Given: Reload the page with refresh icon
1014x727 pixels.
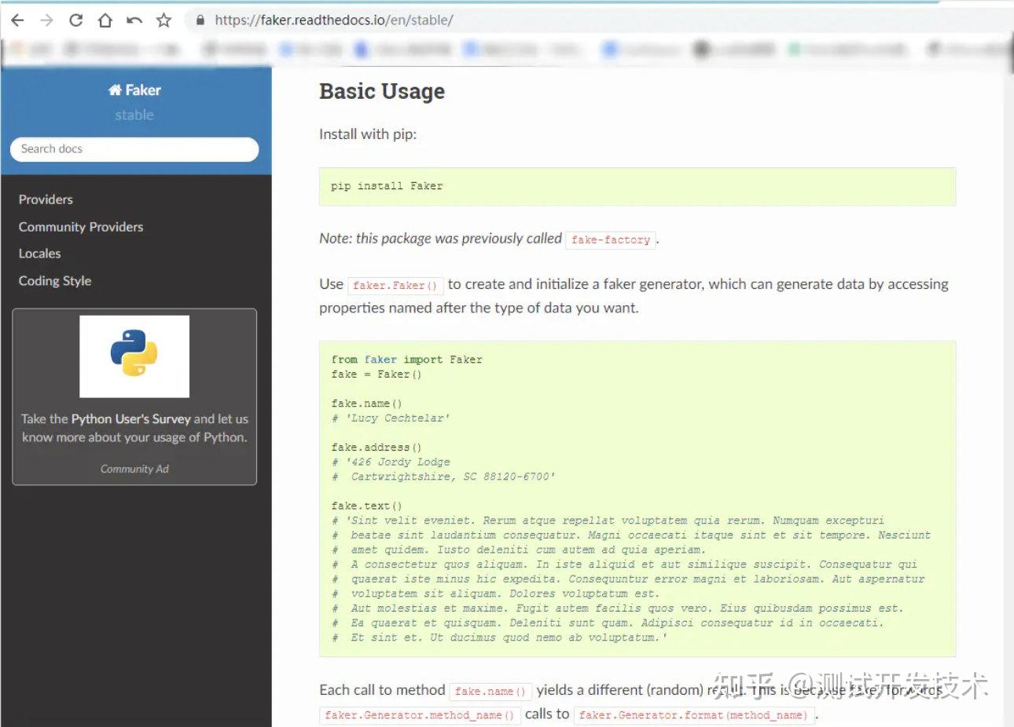Looking at the screenshot, I should click(x=75, y=20).
